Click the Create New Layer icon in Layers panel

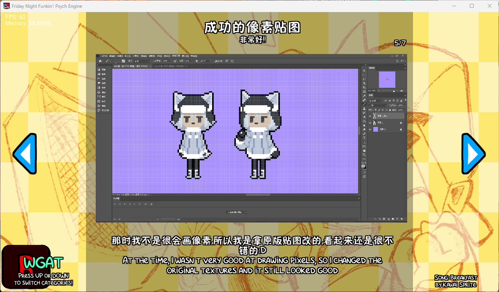[x=397, y=219]
